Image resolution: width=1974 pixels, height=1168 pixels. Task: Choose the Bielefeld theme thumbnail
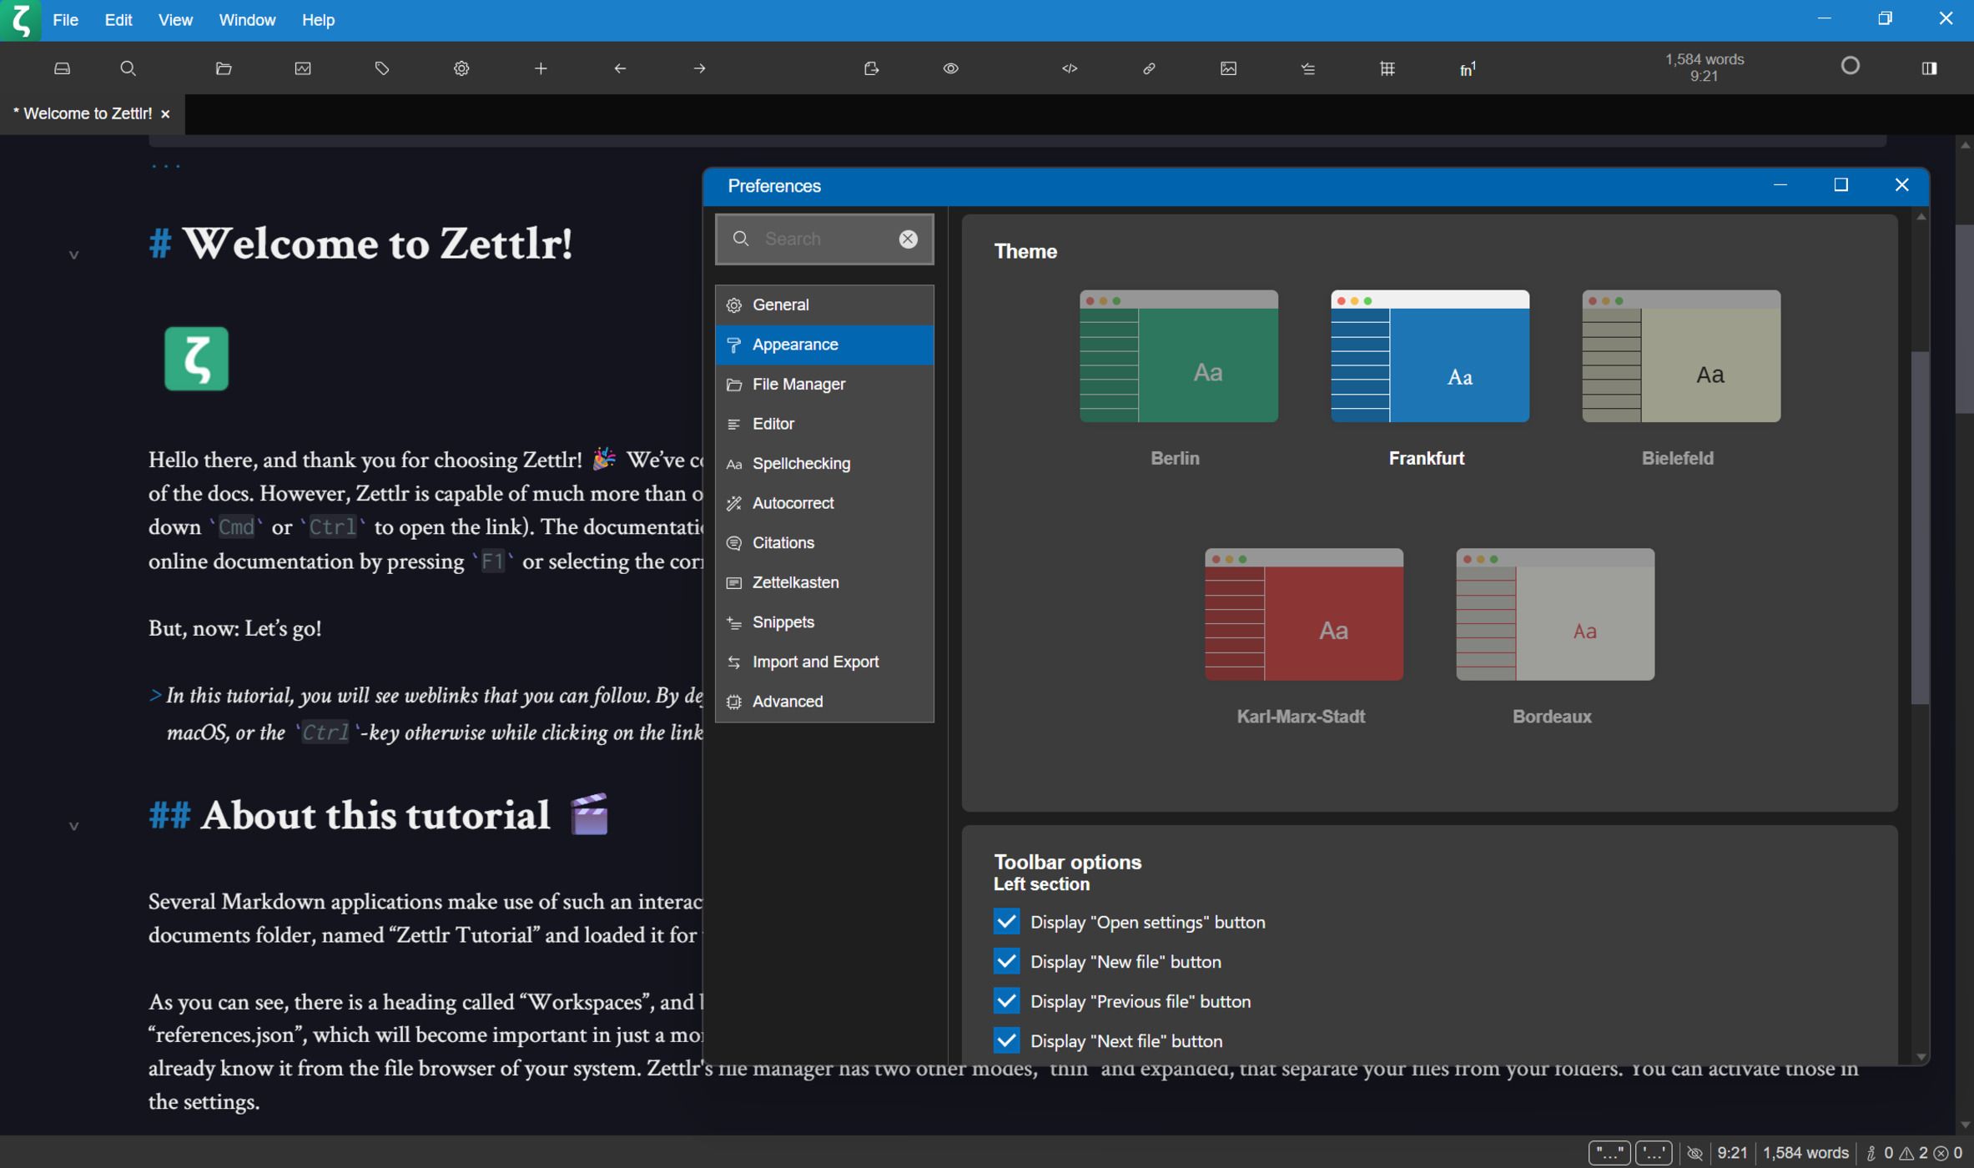1680,356
